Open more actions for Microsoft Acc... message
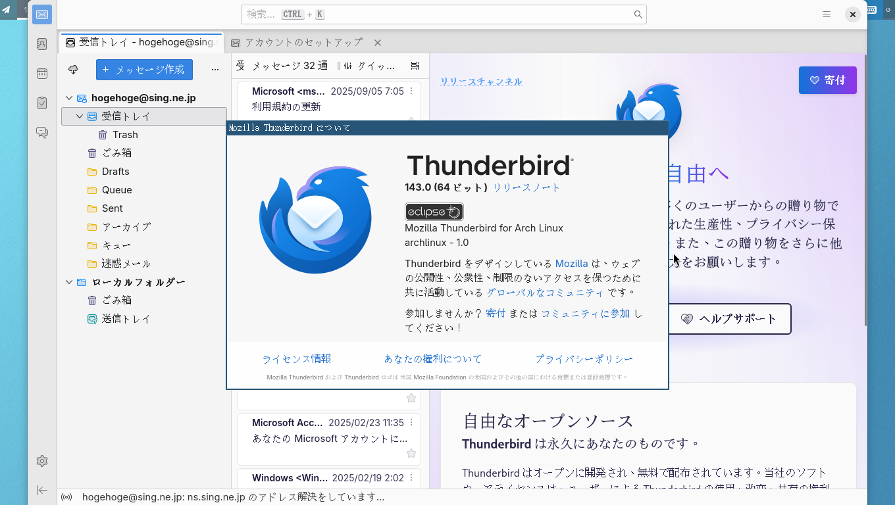895x505 pixels. (x=411, y=423)
